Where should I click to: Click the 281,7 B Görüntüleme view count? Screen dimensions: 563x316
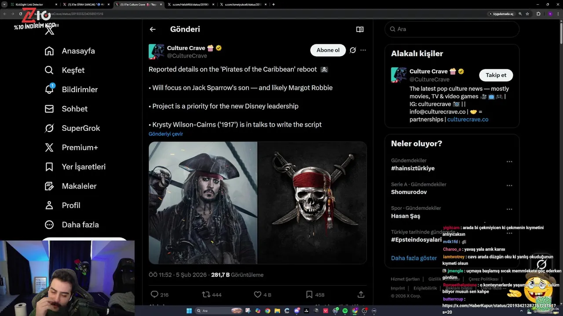click(237, 275)
